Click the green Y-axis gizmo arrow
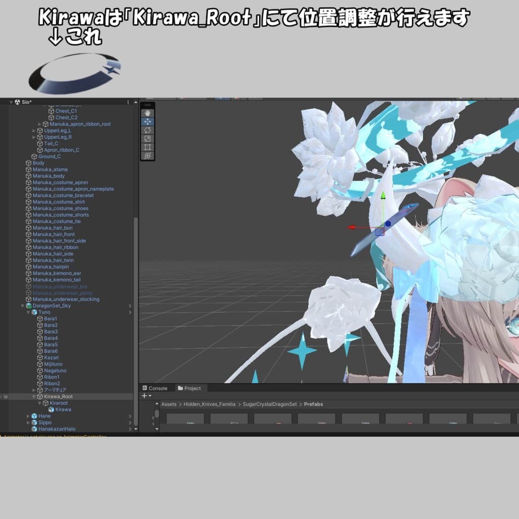Viewport: 519px width, 519px height. click(x=383, y=195)
